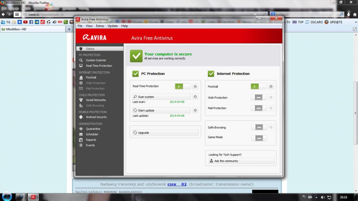Viewport: 358px width, 201px height.
Task: Select the MiniMini+ HD Firefox tab
Action: (33, 29)
